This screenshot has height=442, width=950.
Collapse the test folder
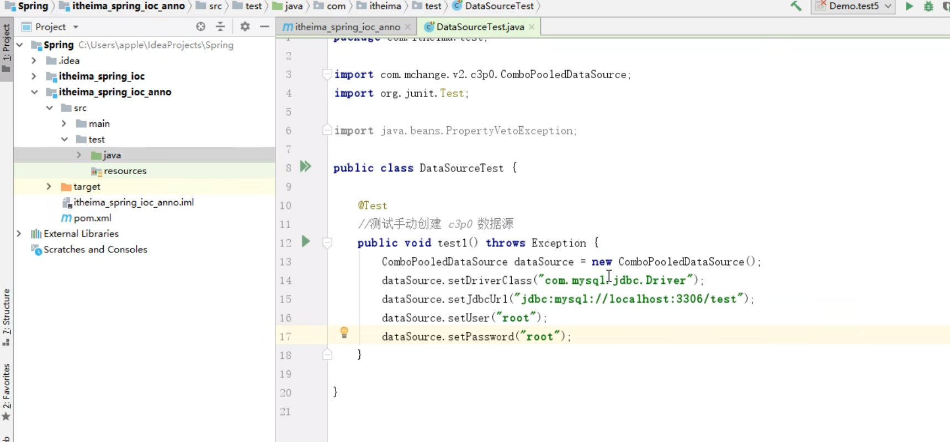tap(64, 139)
